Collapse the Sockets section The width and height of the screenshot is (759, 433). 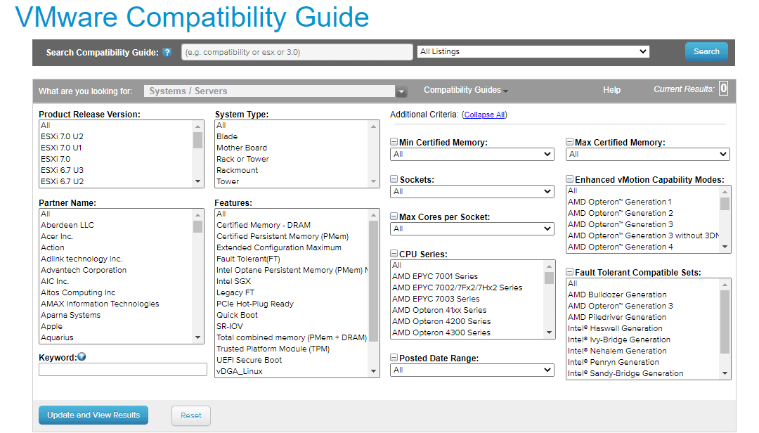coord(394,179)
